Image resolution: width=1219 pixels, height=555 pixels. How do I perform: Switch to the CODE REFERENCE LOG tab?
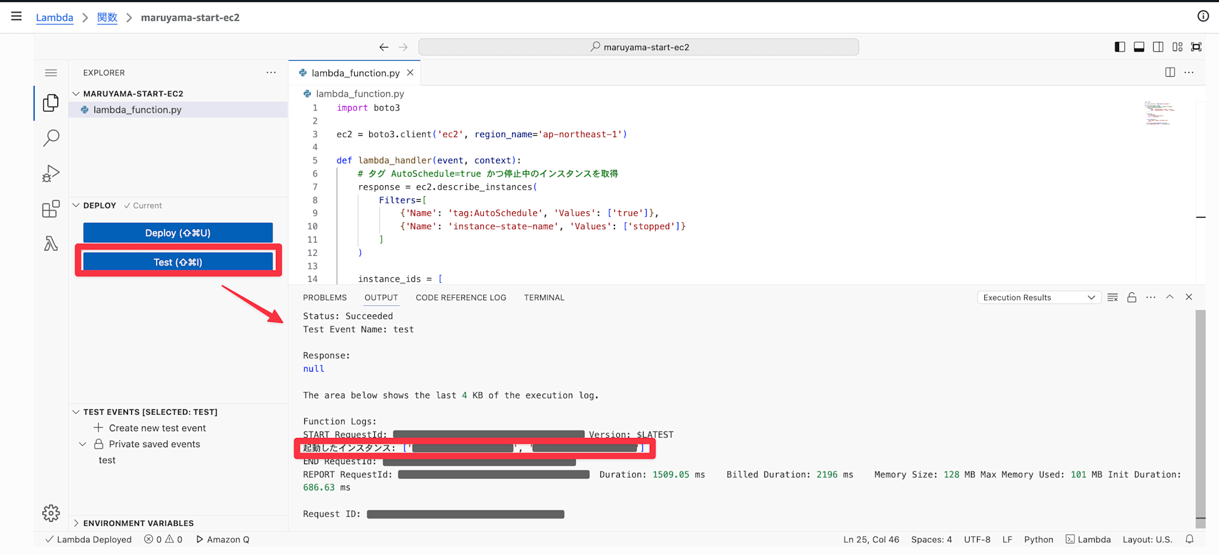coord(461,297)
